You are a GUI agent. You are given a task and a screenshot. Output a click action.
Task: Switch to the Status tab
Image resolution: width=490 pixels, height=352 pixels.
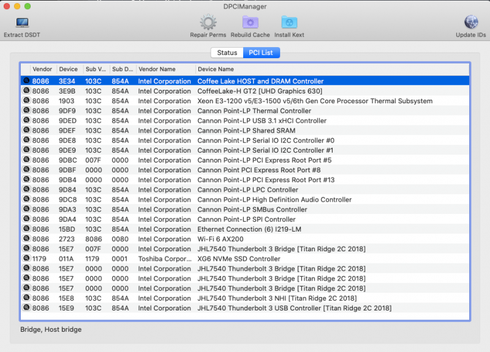(x=227, y=53)
